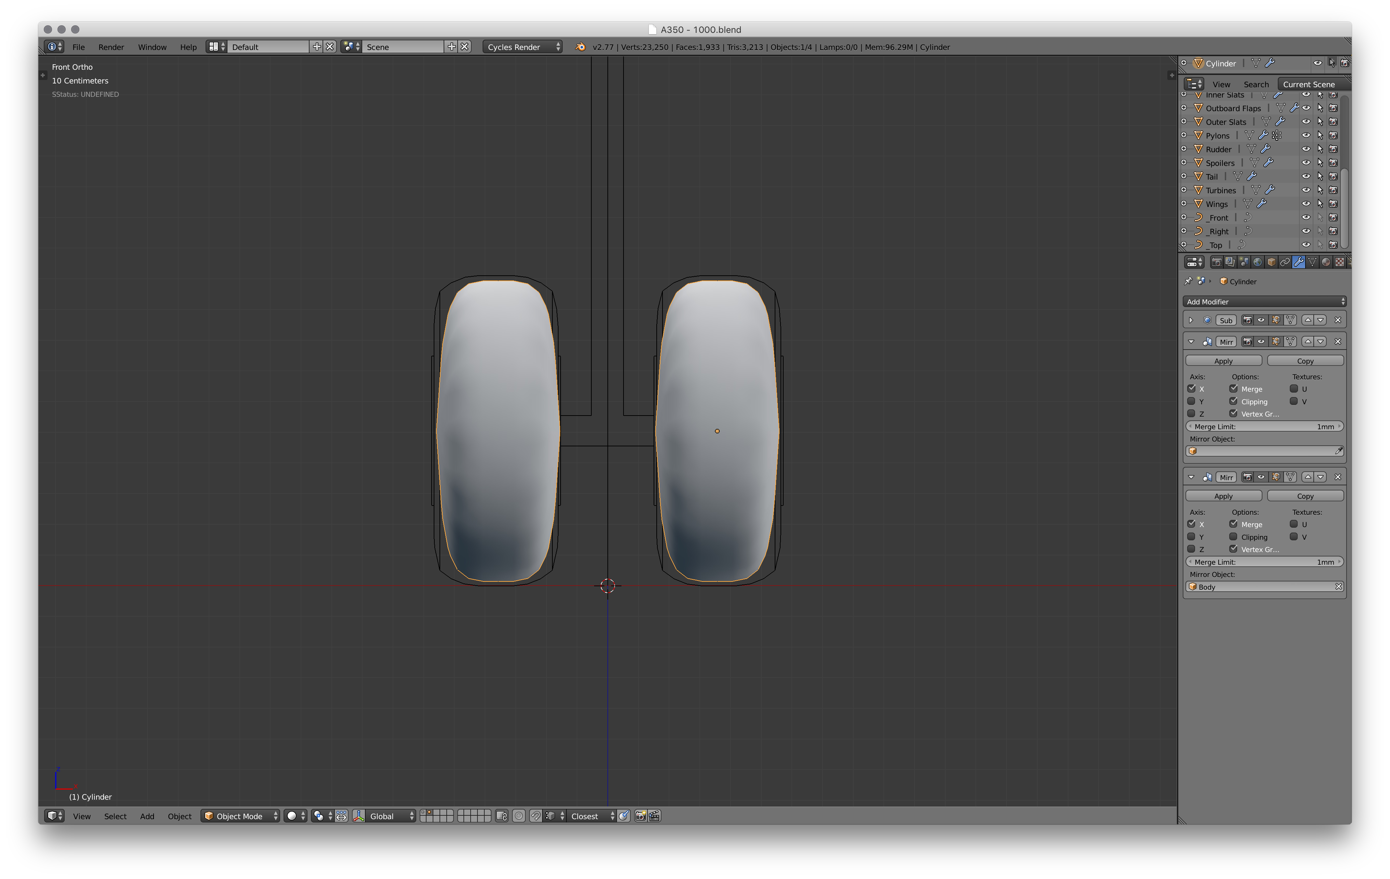The image size is (1390, 879).
Task: Open the Help menu
Action: [x=188, y=47]
